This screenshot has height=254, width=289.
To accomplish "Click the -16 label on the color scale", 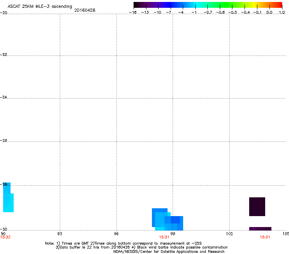I will pos(133,13).
